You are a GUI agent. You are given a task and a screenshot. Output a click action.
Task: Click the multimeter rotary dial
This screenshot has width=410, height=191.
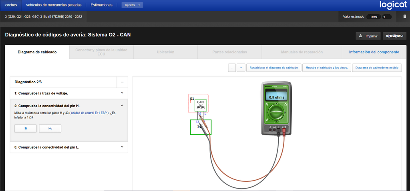[276, 112]
